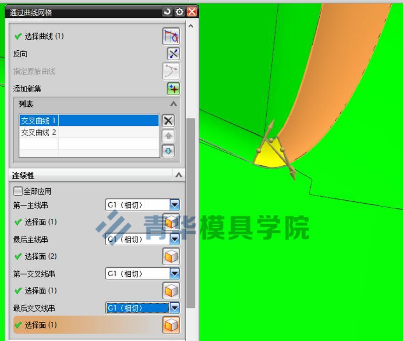Click face selection cube for 第一交叉线串 选择面 (1)
The image size is (403, 341).
coord(171,291)
